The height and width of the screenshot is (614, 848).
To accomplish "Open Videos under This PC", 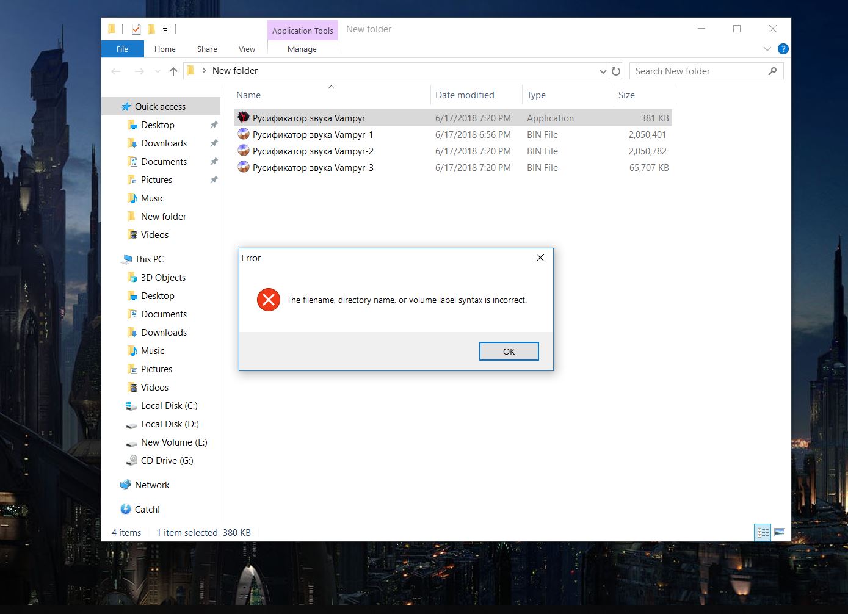I will 154,387.
